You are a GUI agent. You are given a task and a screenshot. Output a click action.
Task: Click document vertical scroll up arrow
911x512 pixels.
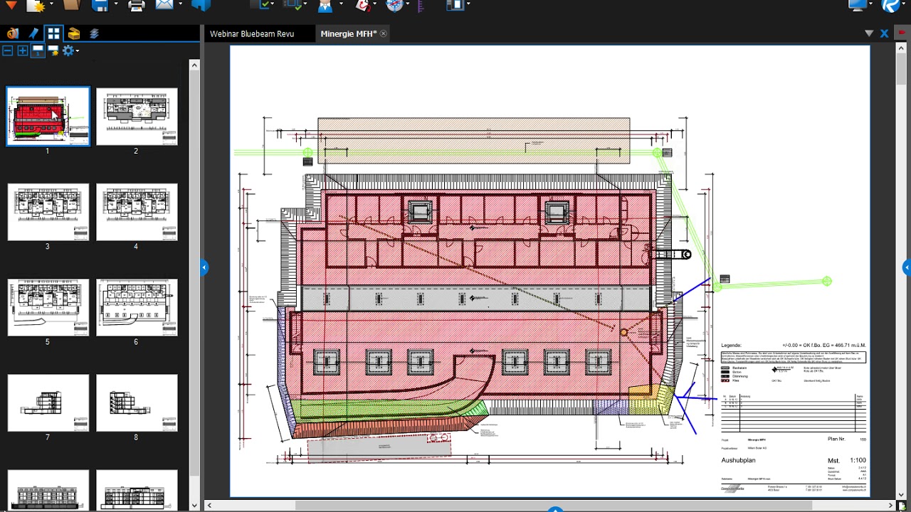tap(902, 48)
